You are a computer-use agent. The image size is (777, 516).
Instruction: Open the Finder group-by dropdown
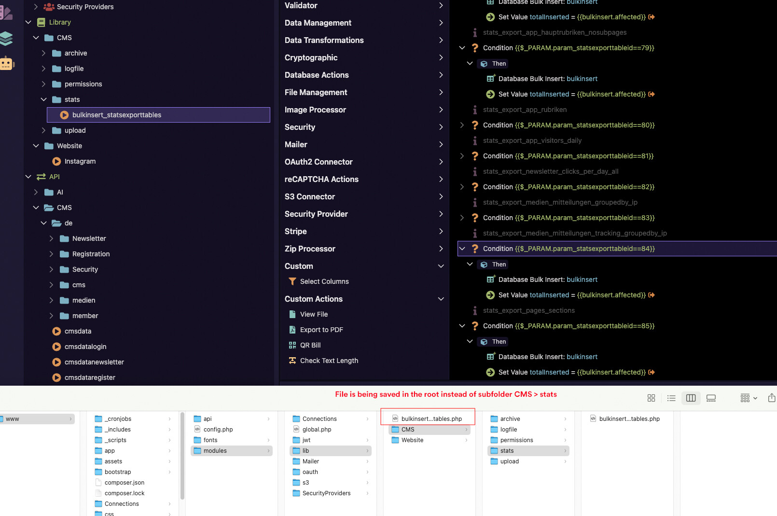click(x=749, y=398)
